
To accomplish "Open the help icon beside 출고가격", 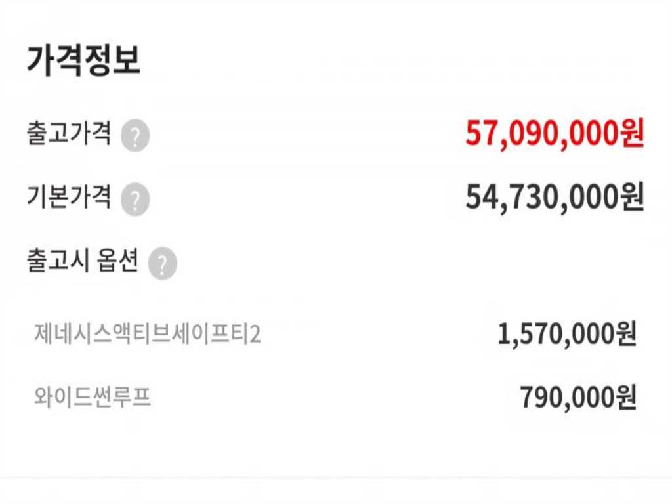I will click(135, 136).
